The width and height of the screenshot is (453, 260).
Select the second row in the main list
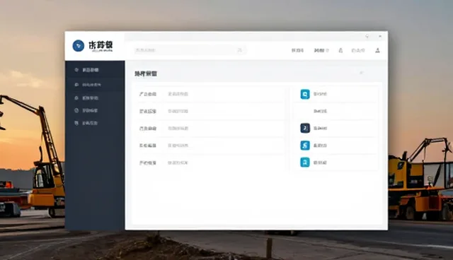(210, 111)
